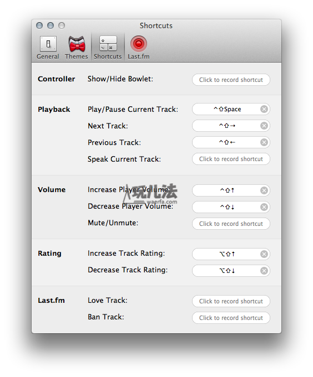Clear the Increase Player Volume shortcut
This screenshot has width=313, height=377.
264,190
